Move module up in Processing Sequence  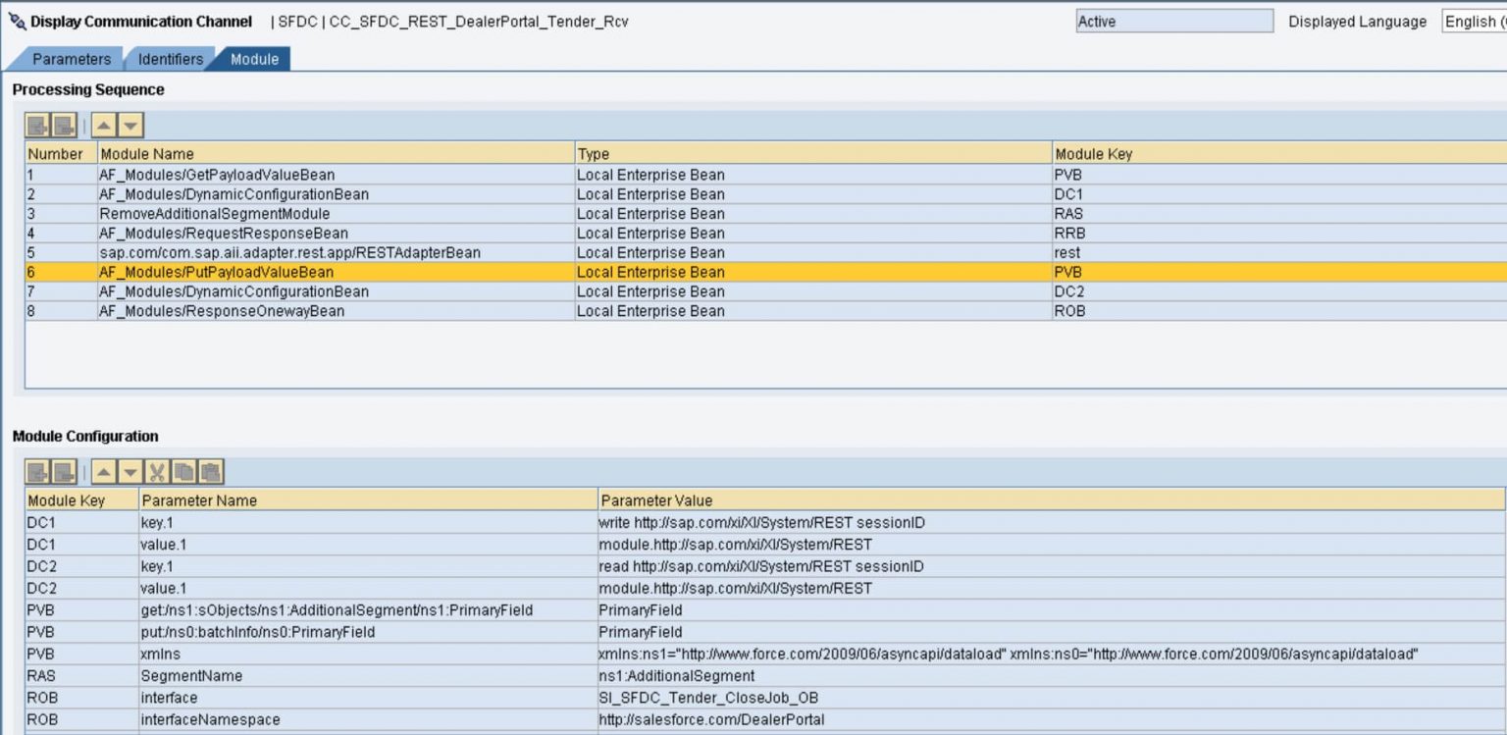click(x=105, y=126)
